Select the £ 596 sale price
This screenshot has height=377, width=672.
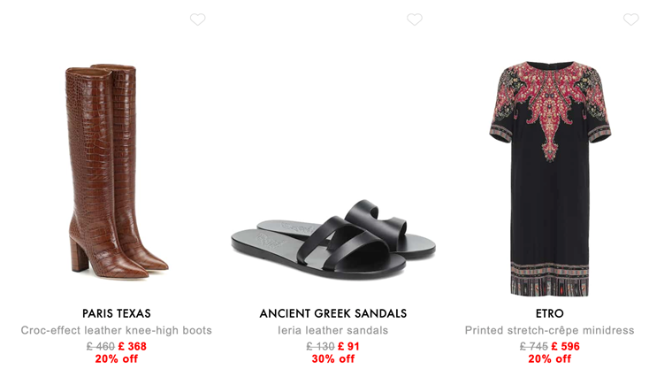pos(565,346)
